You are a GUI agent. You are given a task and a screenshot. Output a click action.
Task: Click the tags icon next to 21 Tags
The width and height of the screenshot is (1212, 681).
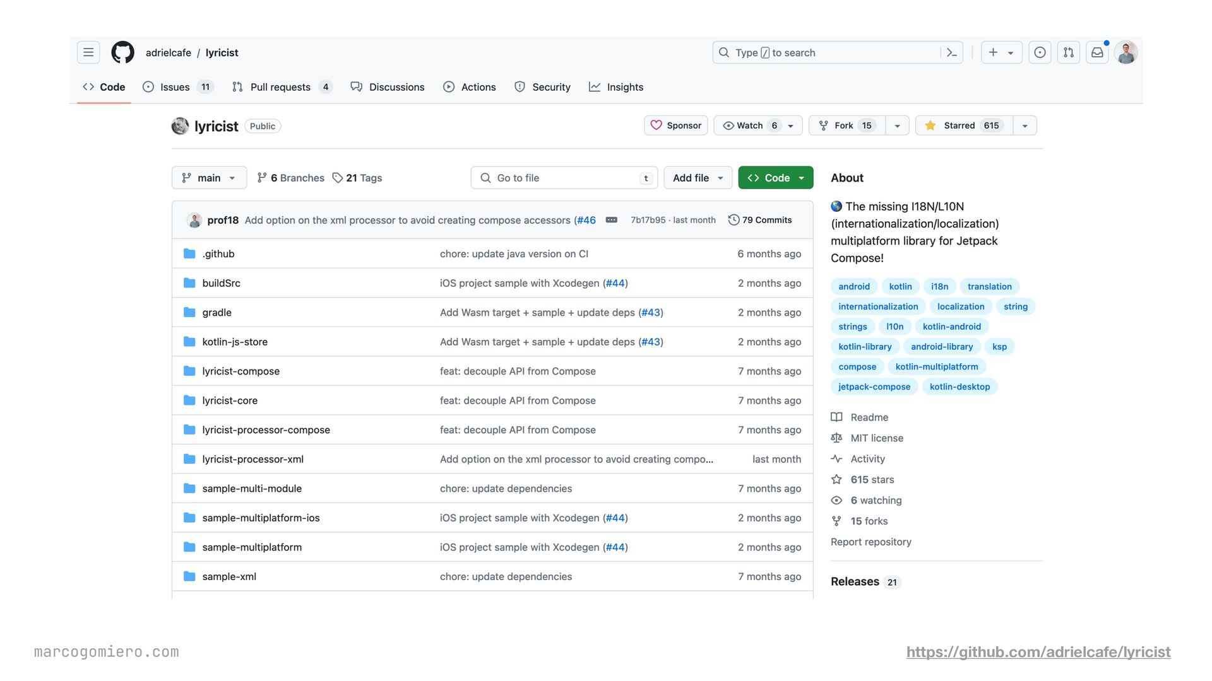[x=338, y=178]
